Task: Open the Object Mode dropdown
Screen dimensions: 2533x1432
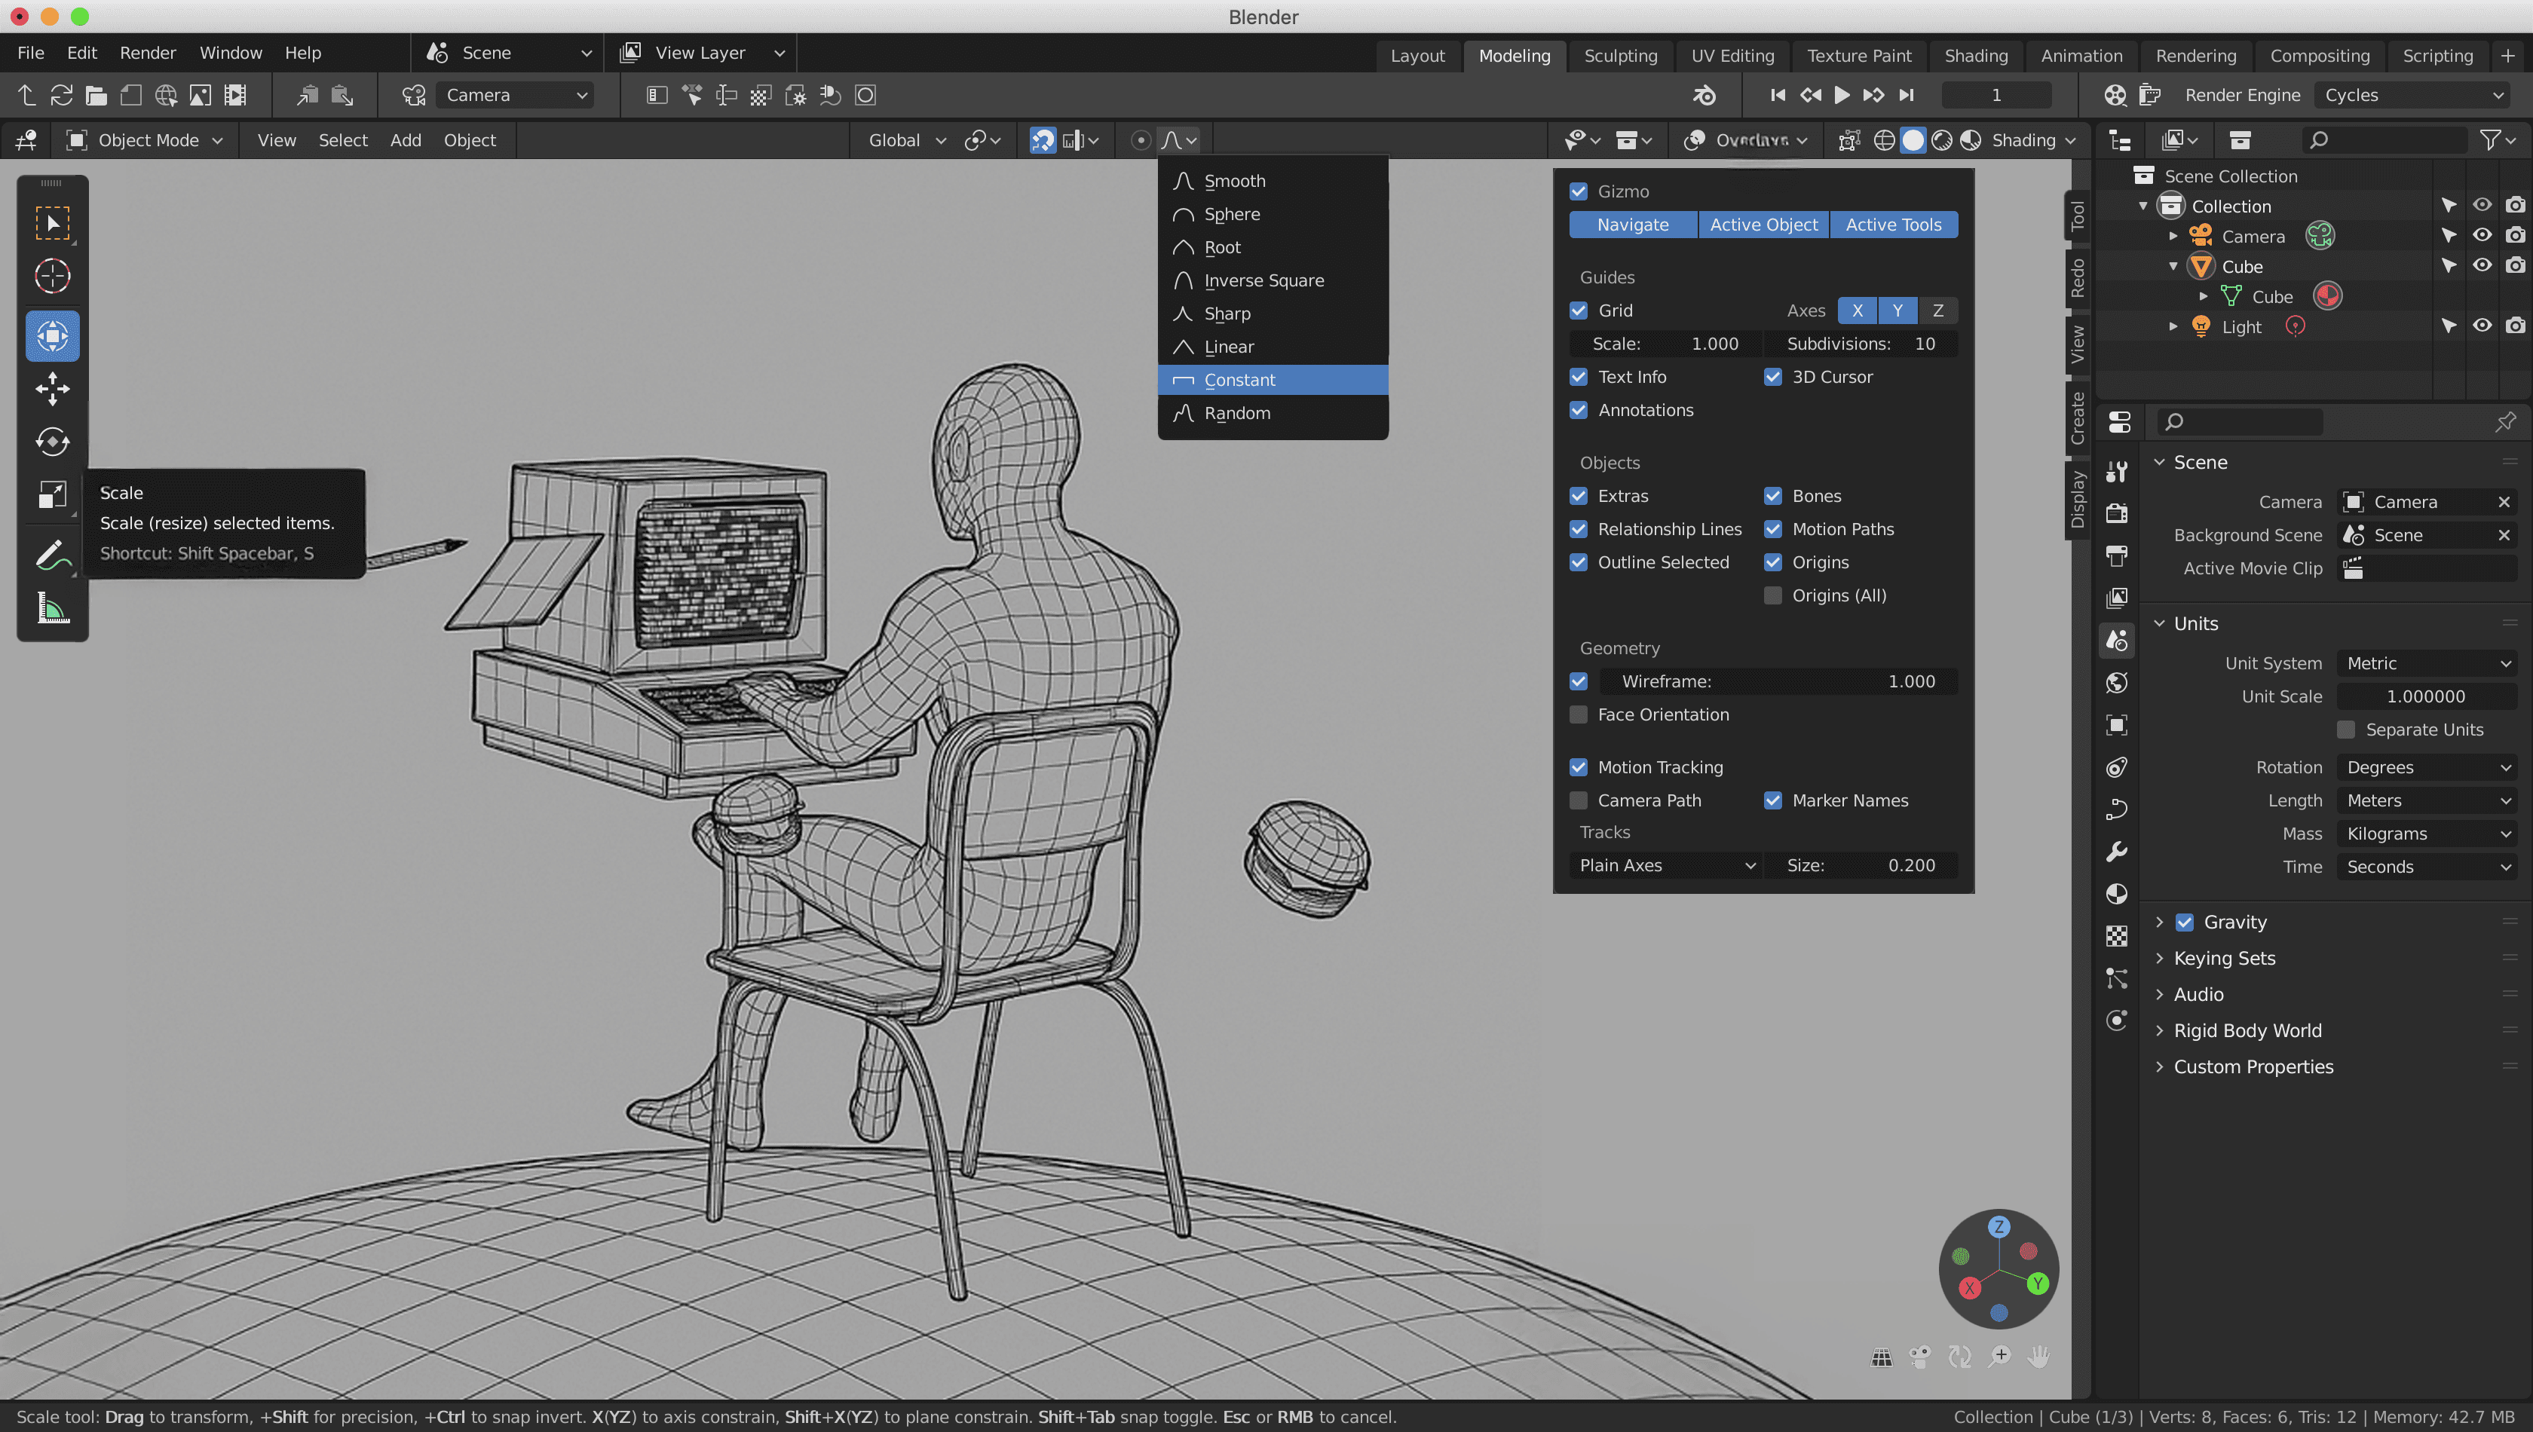Action: [x=145, y=141]
